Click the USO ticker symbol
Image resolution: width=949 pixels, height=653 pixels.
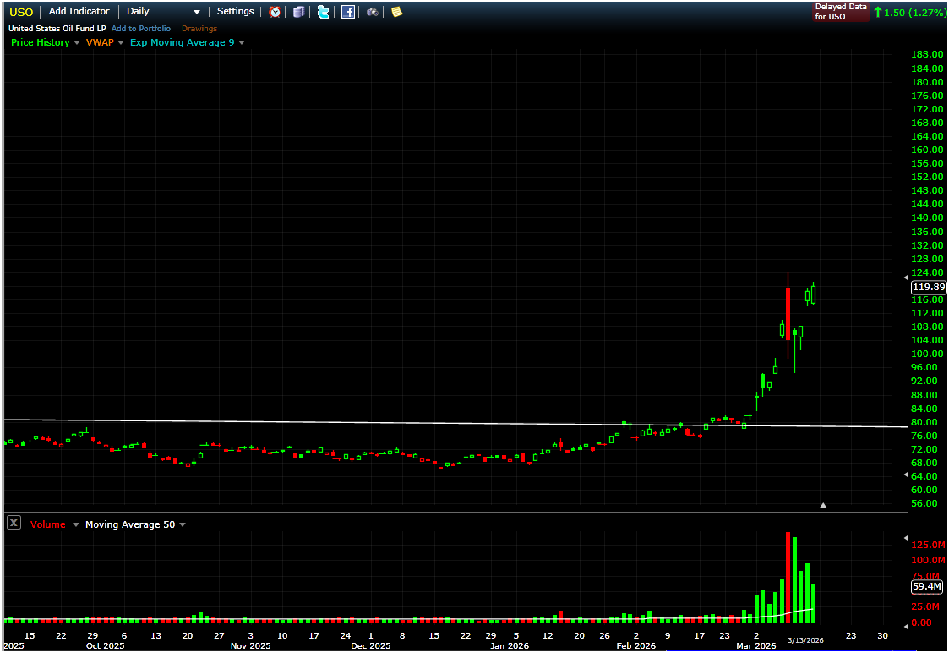[21, 12]
